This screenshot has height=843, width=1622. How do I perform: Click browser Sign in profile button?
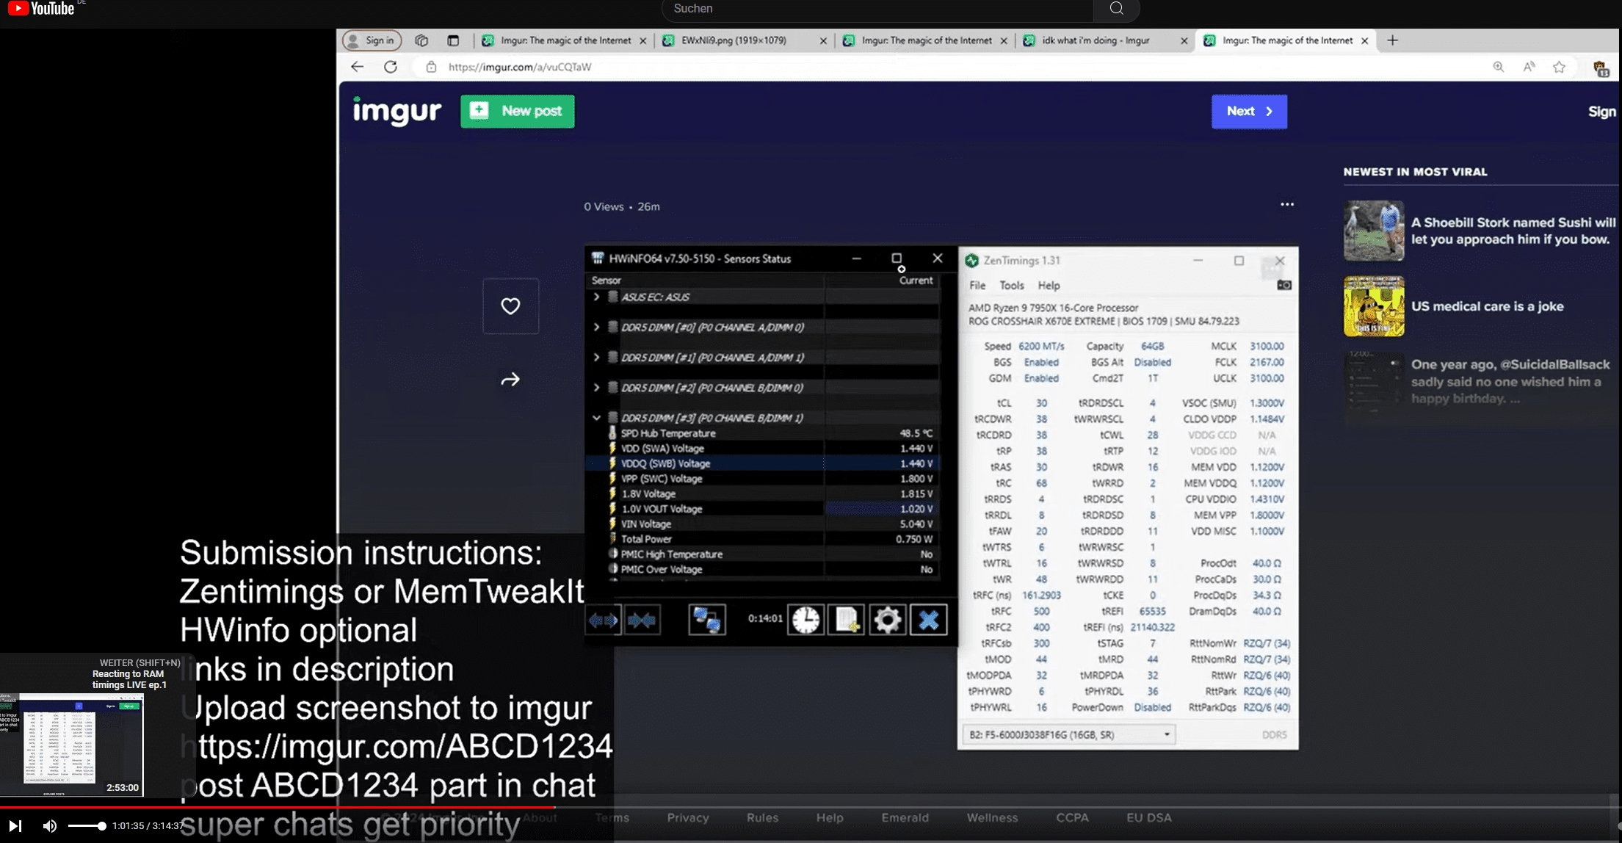coord(372,40)
